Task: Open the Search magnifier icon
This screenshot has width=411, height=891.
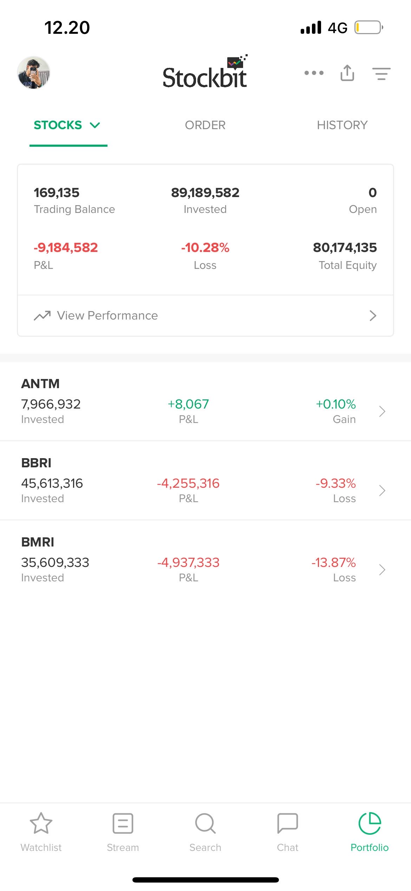Action: pos(205,823)
